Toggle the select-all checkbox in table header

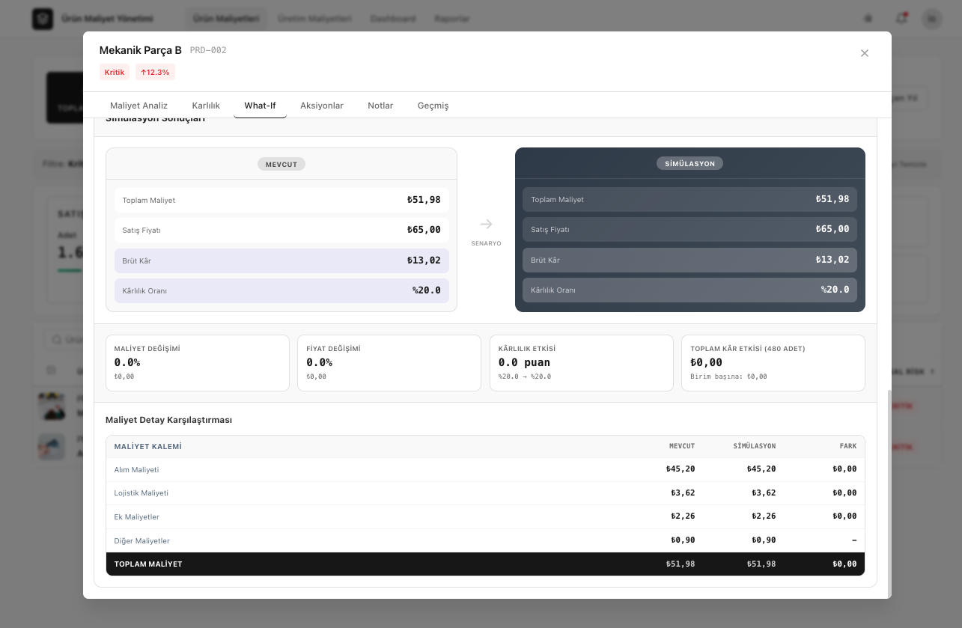tap(51, 371)
